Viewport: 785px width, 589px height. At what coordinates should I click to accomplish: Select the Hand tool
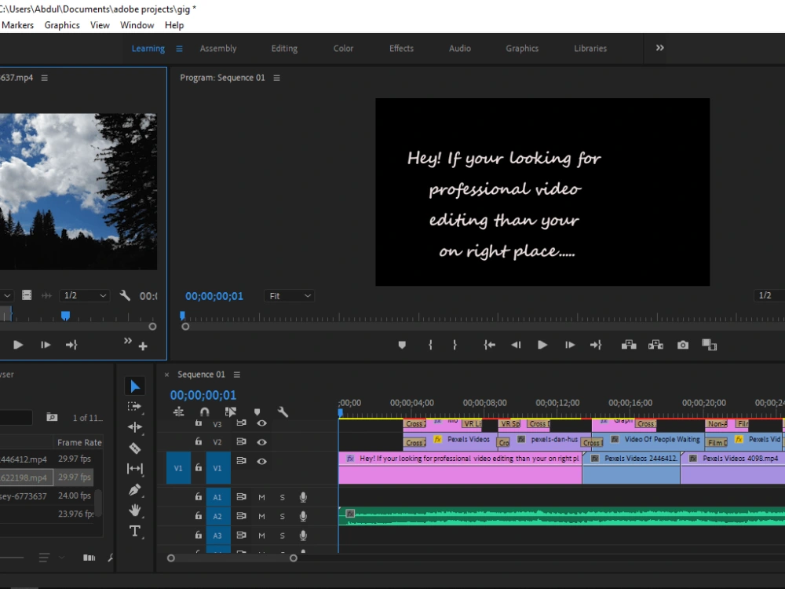(135, 510)
